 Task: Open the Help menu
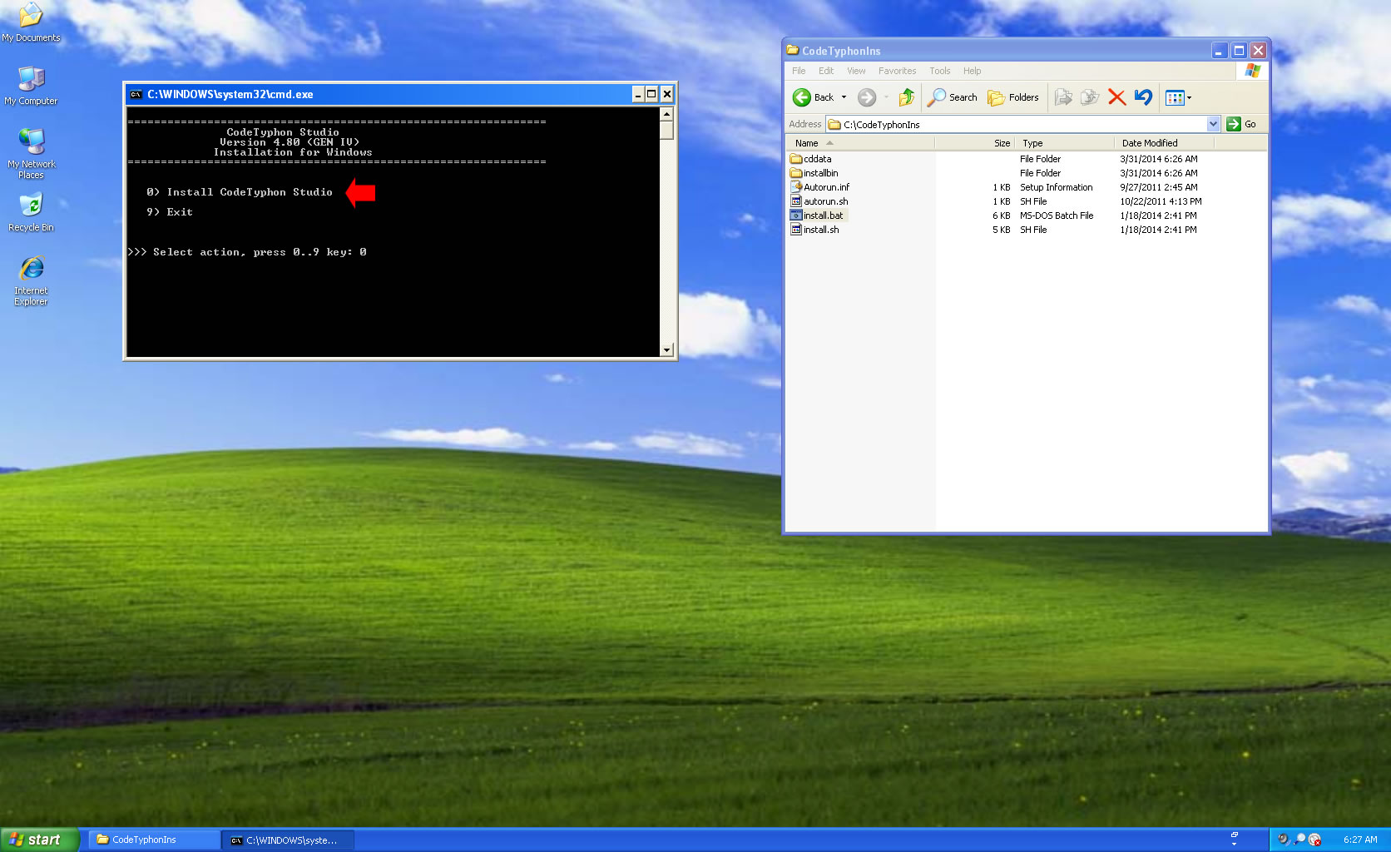972,71
